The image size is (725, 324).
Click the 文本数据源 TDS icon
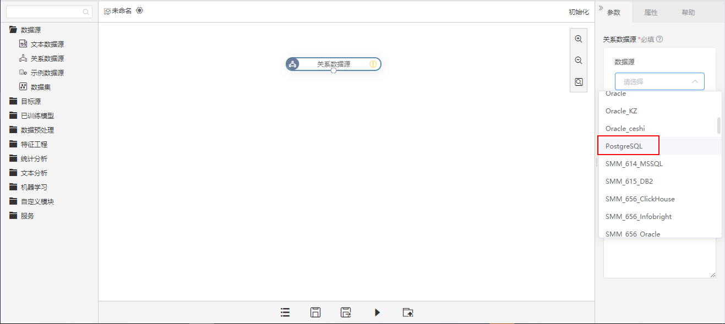pos(23,44)
